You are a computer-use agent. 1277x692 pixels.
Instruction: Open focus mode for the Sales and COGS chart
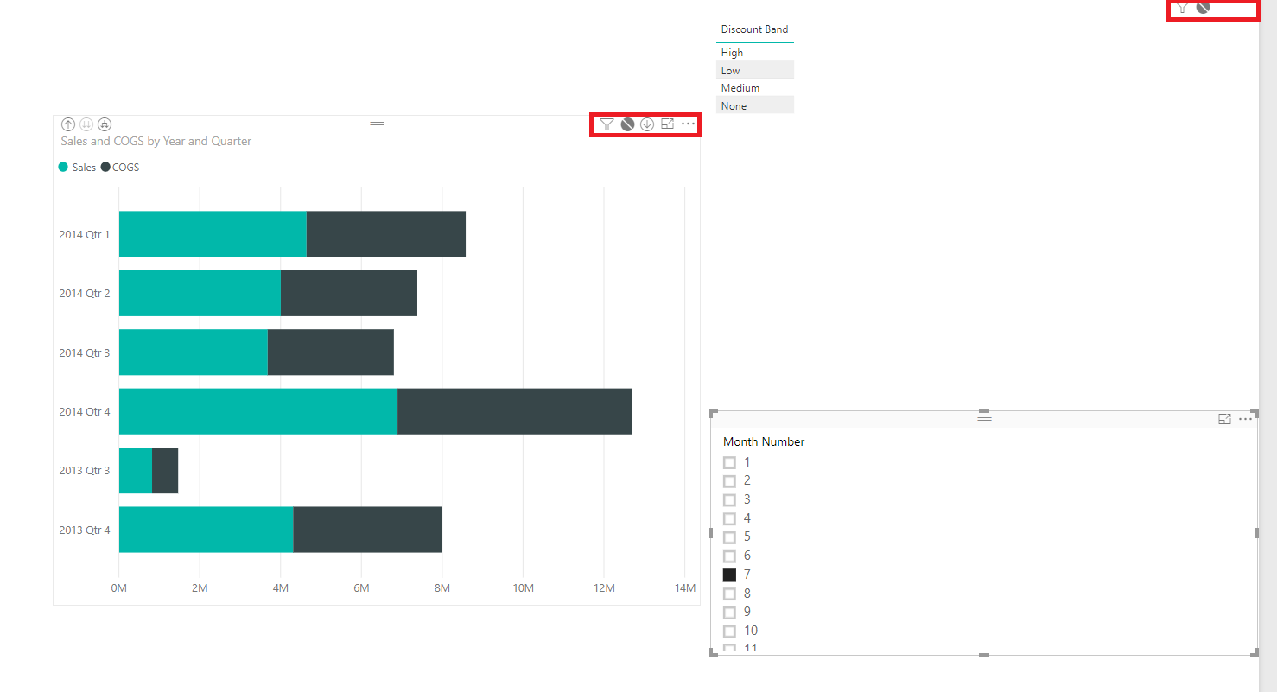tap(667, 124)
